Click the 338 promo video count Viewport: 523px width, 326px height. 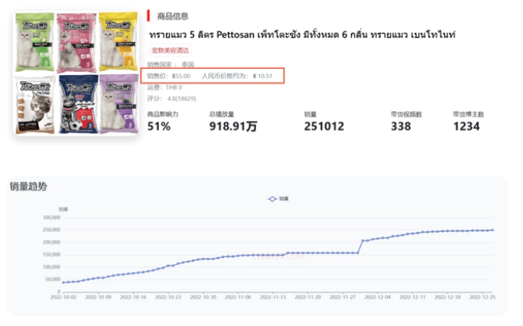click(401, 126)
